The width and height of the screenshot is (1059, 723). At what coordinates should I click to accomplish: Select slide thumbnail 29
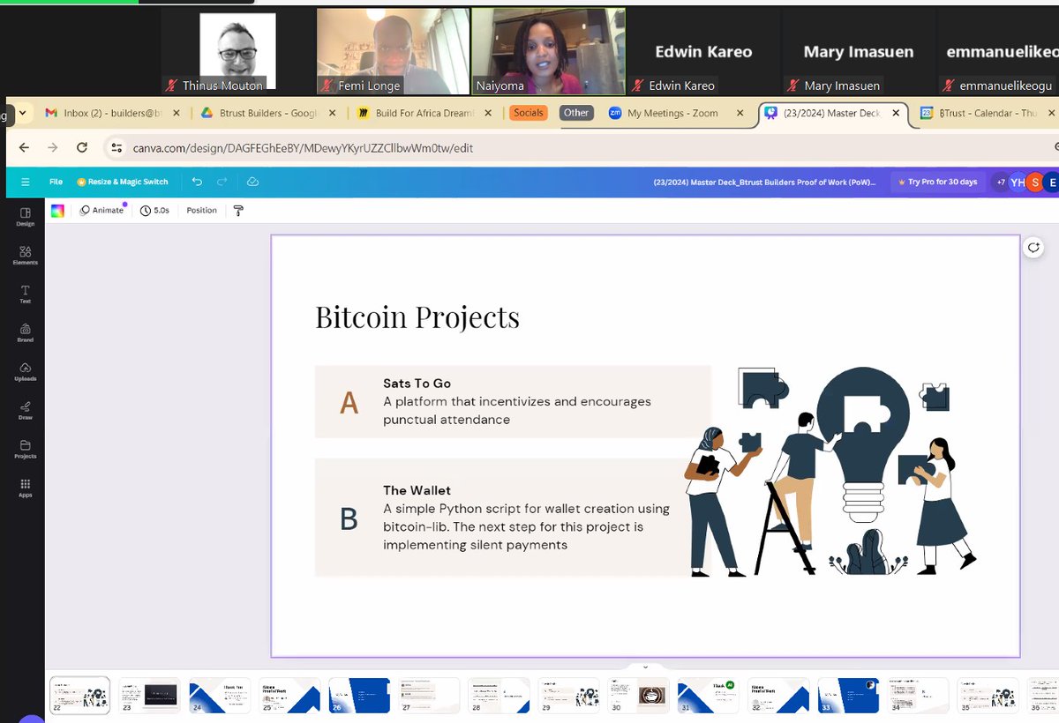pos(568,695)
